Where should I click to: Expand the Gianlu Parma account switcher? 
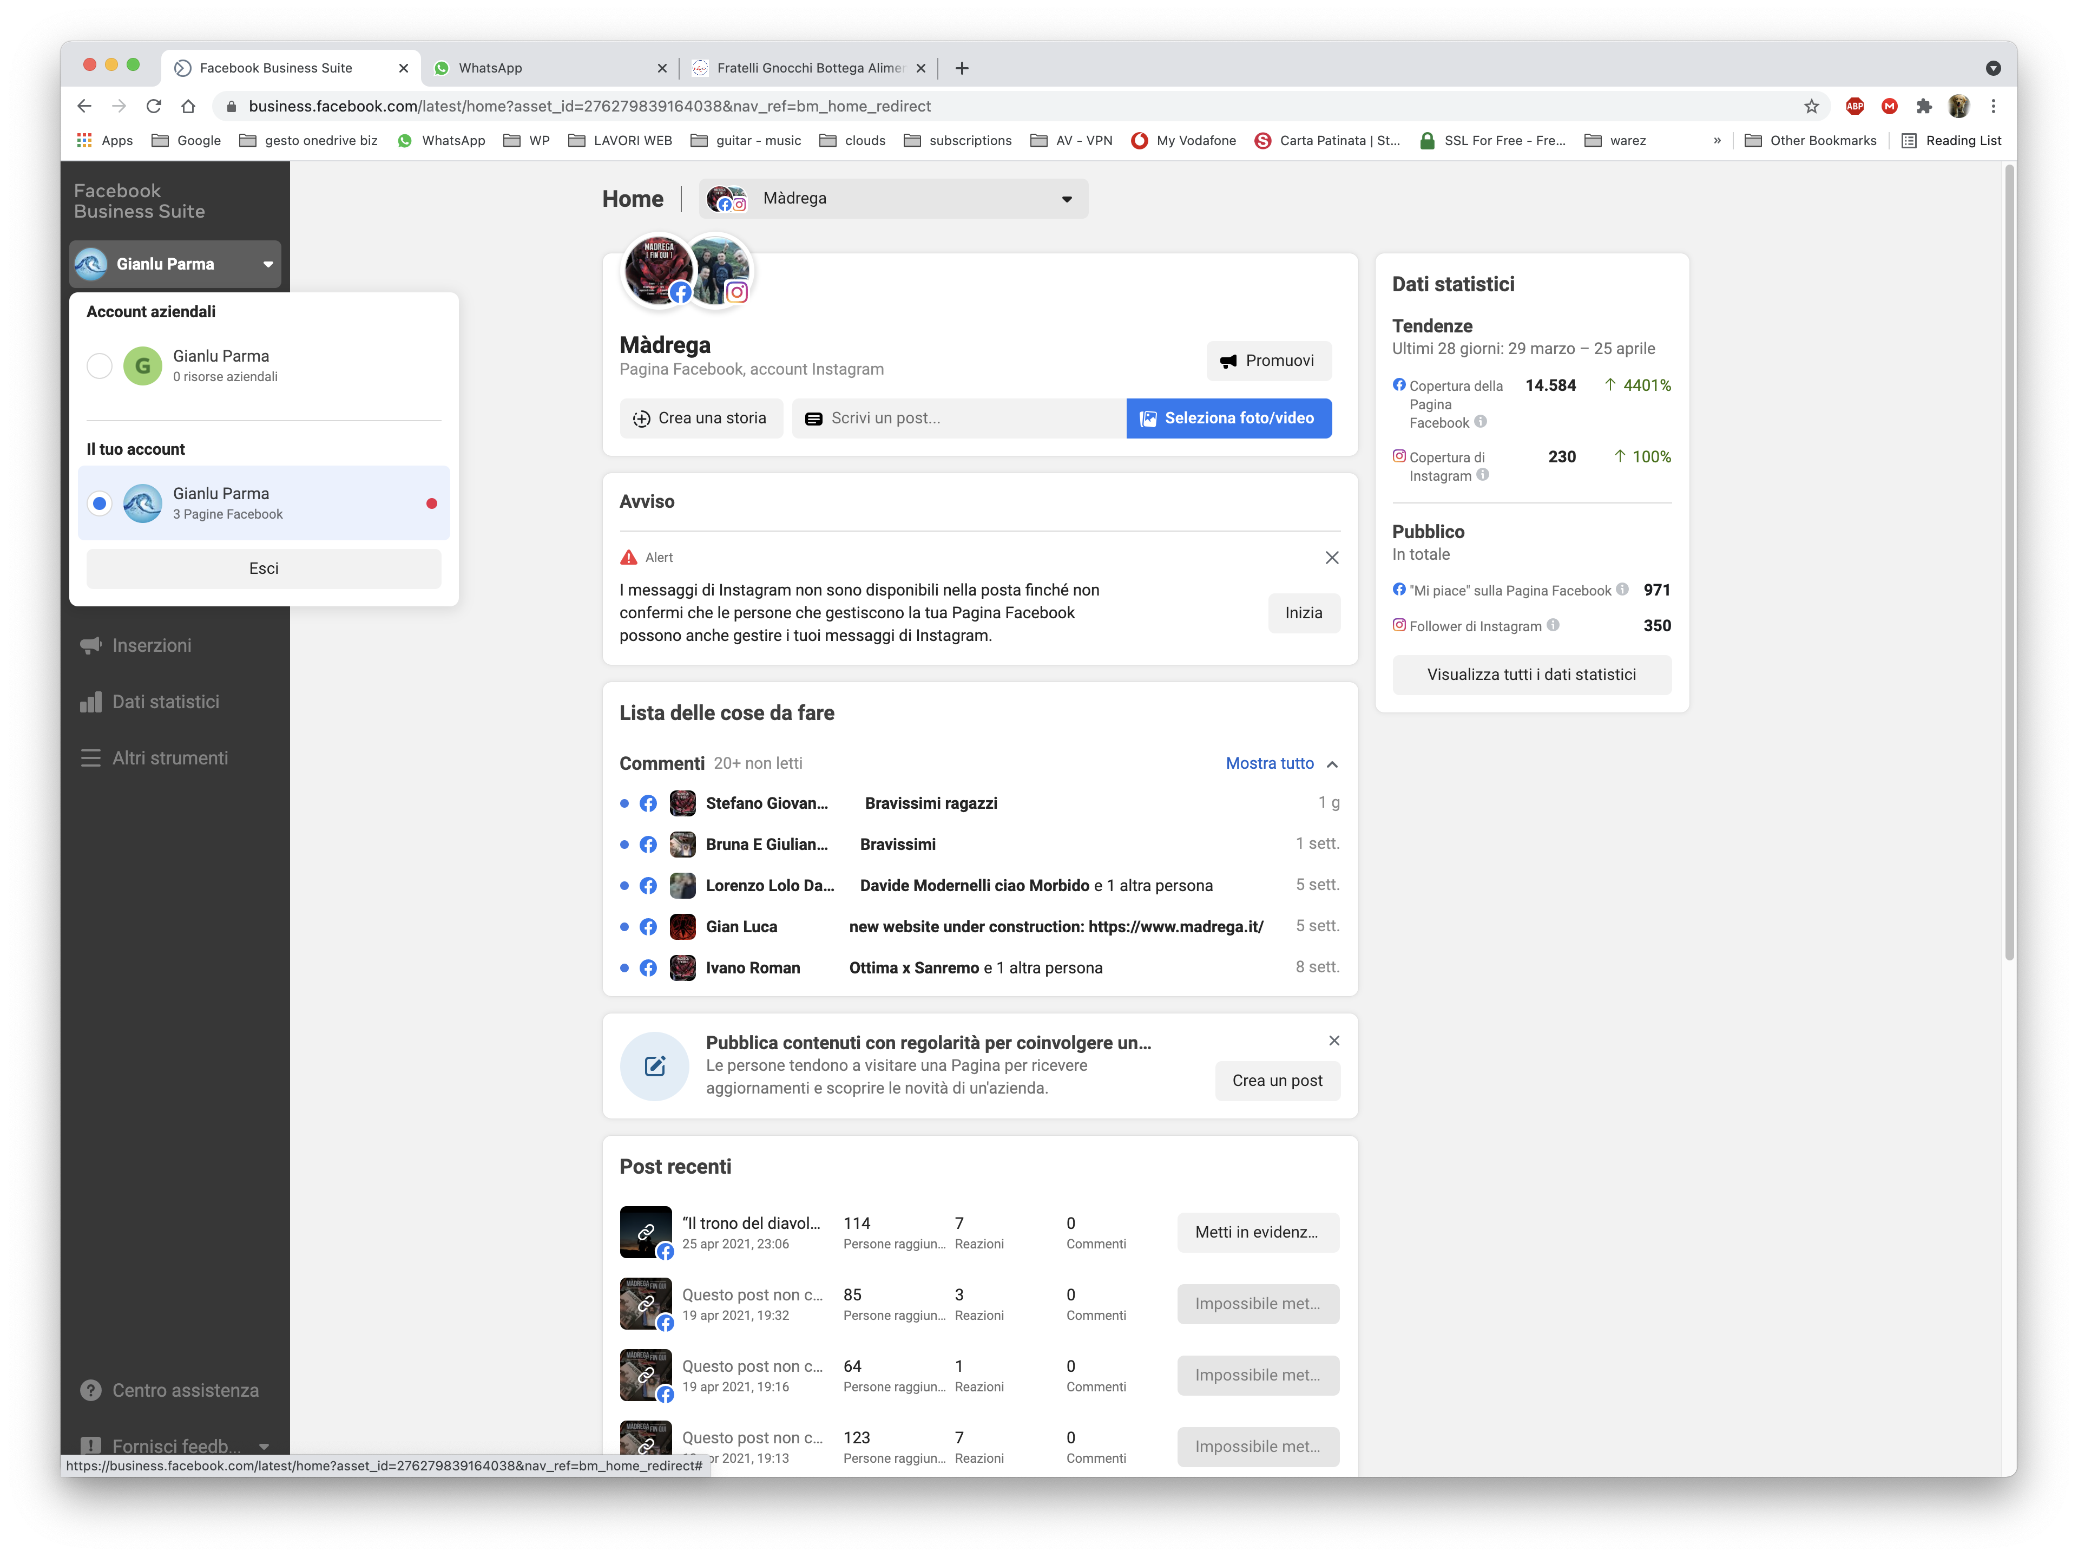(175, 264)
